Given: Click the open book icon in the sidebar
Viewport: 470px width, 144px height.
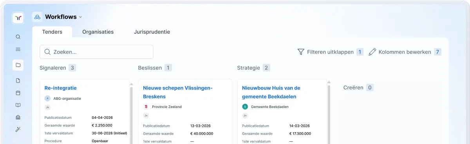Looking at the screenshot, I should [18, 105].
